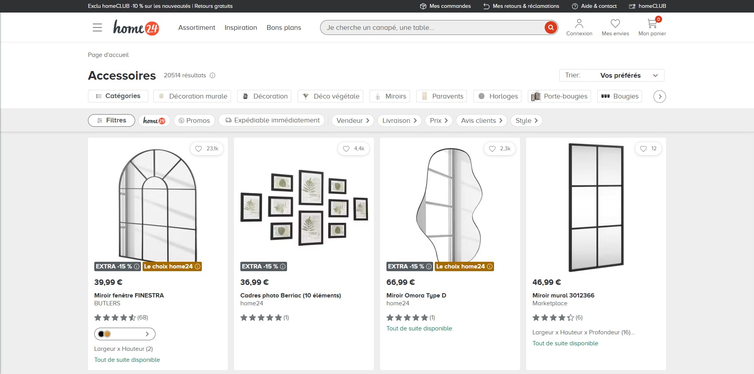Open the Filtres button
Screen dimensions: 754x374
point(112,120)
